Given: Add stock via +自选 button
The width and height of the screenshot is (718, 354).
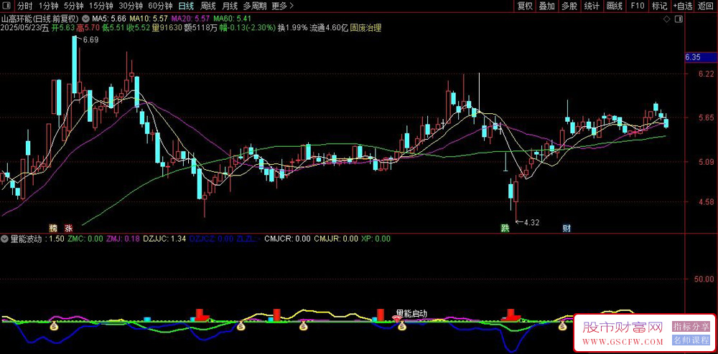Looking at the screenshot, I should 683,6.
